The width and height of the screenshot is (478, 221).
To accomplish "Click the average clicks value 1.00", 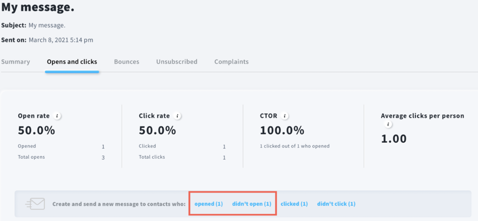I will point(394,139).
